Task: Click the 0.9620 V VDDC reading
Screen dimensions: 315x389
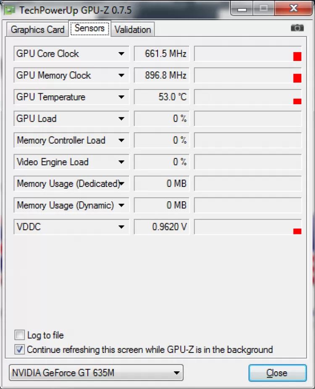Action: click(x=160, y=227)
